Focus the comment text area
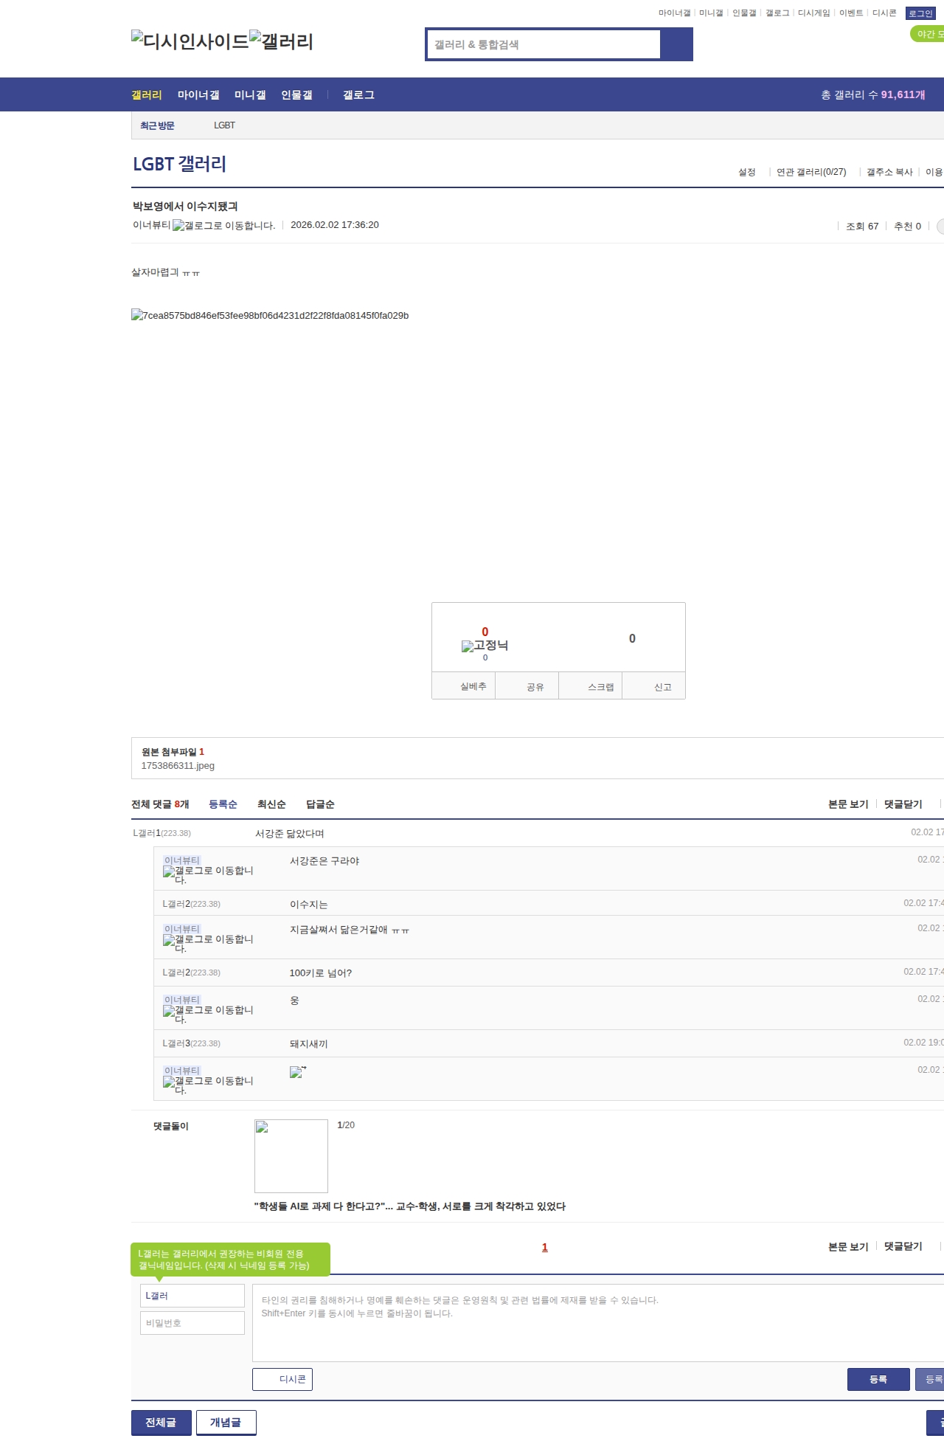This screenshot has height=1444, width=944. pos(598,1323)
